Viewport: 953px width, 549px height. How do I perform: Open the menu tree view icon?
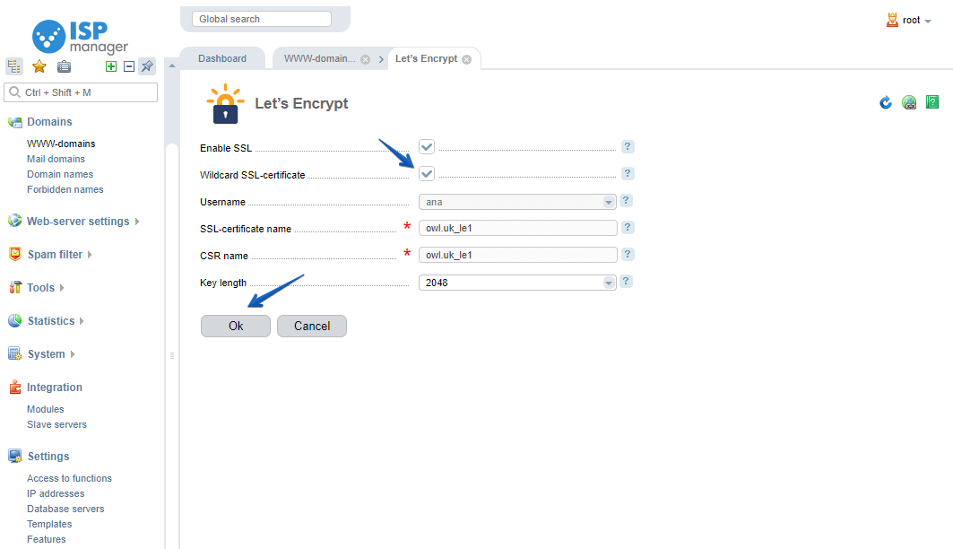click(x=14, y=66)
